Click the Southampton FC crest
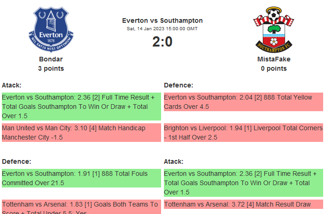This screenshot has width=325, height=214. pyautogui.click(x=274, y=30)
